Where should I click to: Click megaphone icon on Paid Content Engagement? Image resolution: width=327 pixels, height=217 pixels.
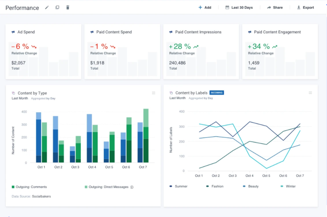250,32
